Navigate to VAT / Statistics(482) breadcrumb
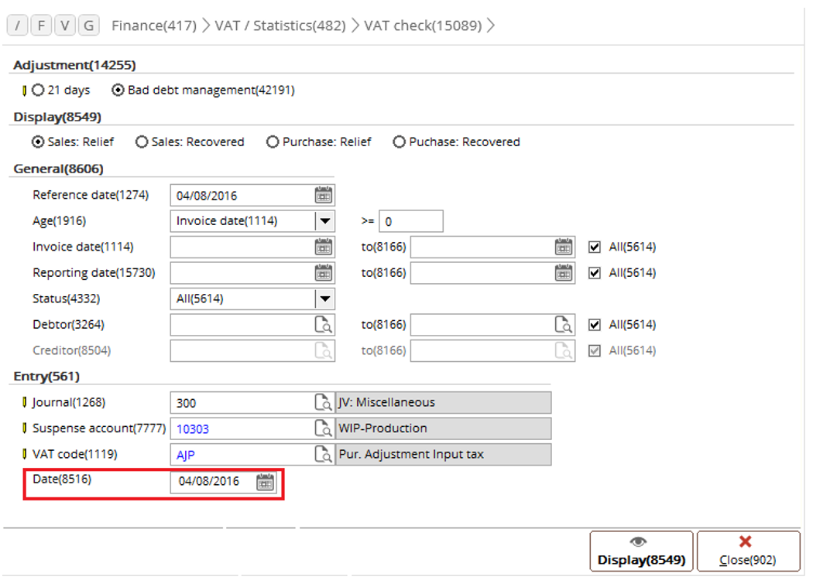The width and height of the screenshot is (813, 587). [280, 26]
